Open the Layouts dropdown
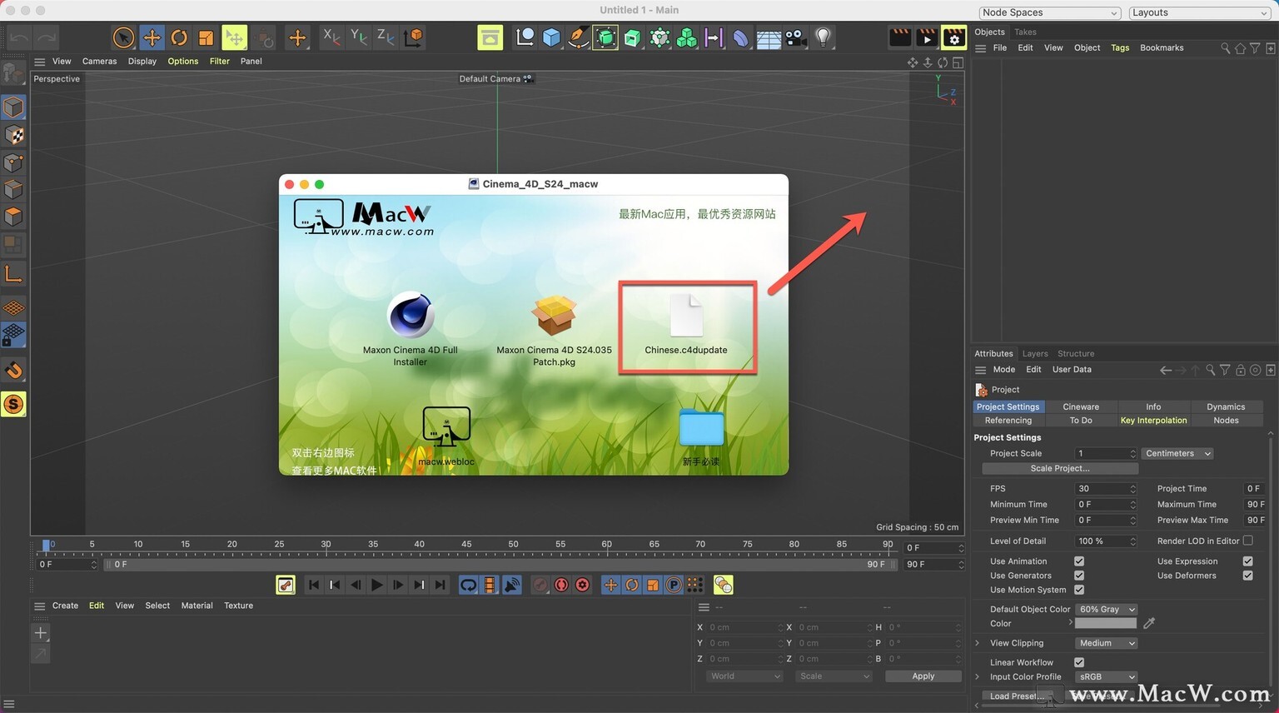 [1199, 12]
